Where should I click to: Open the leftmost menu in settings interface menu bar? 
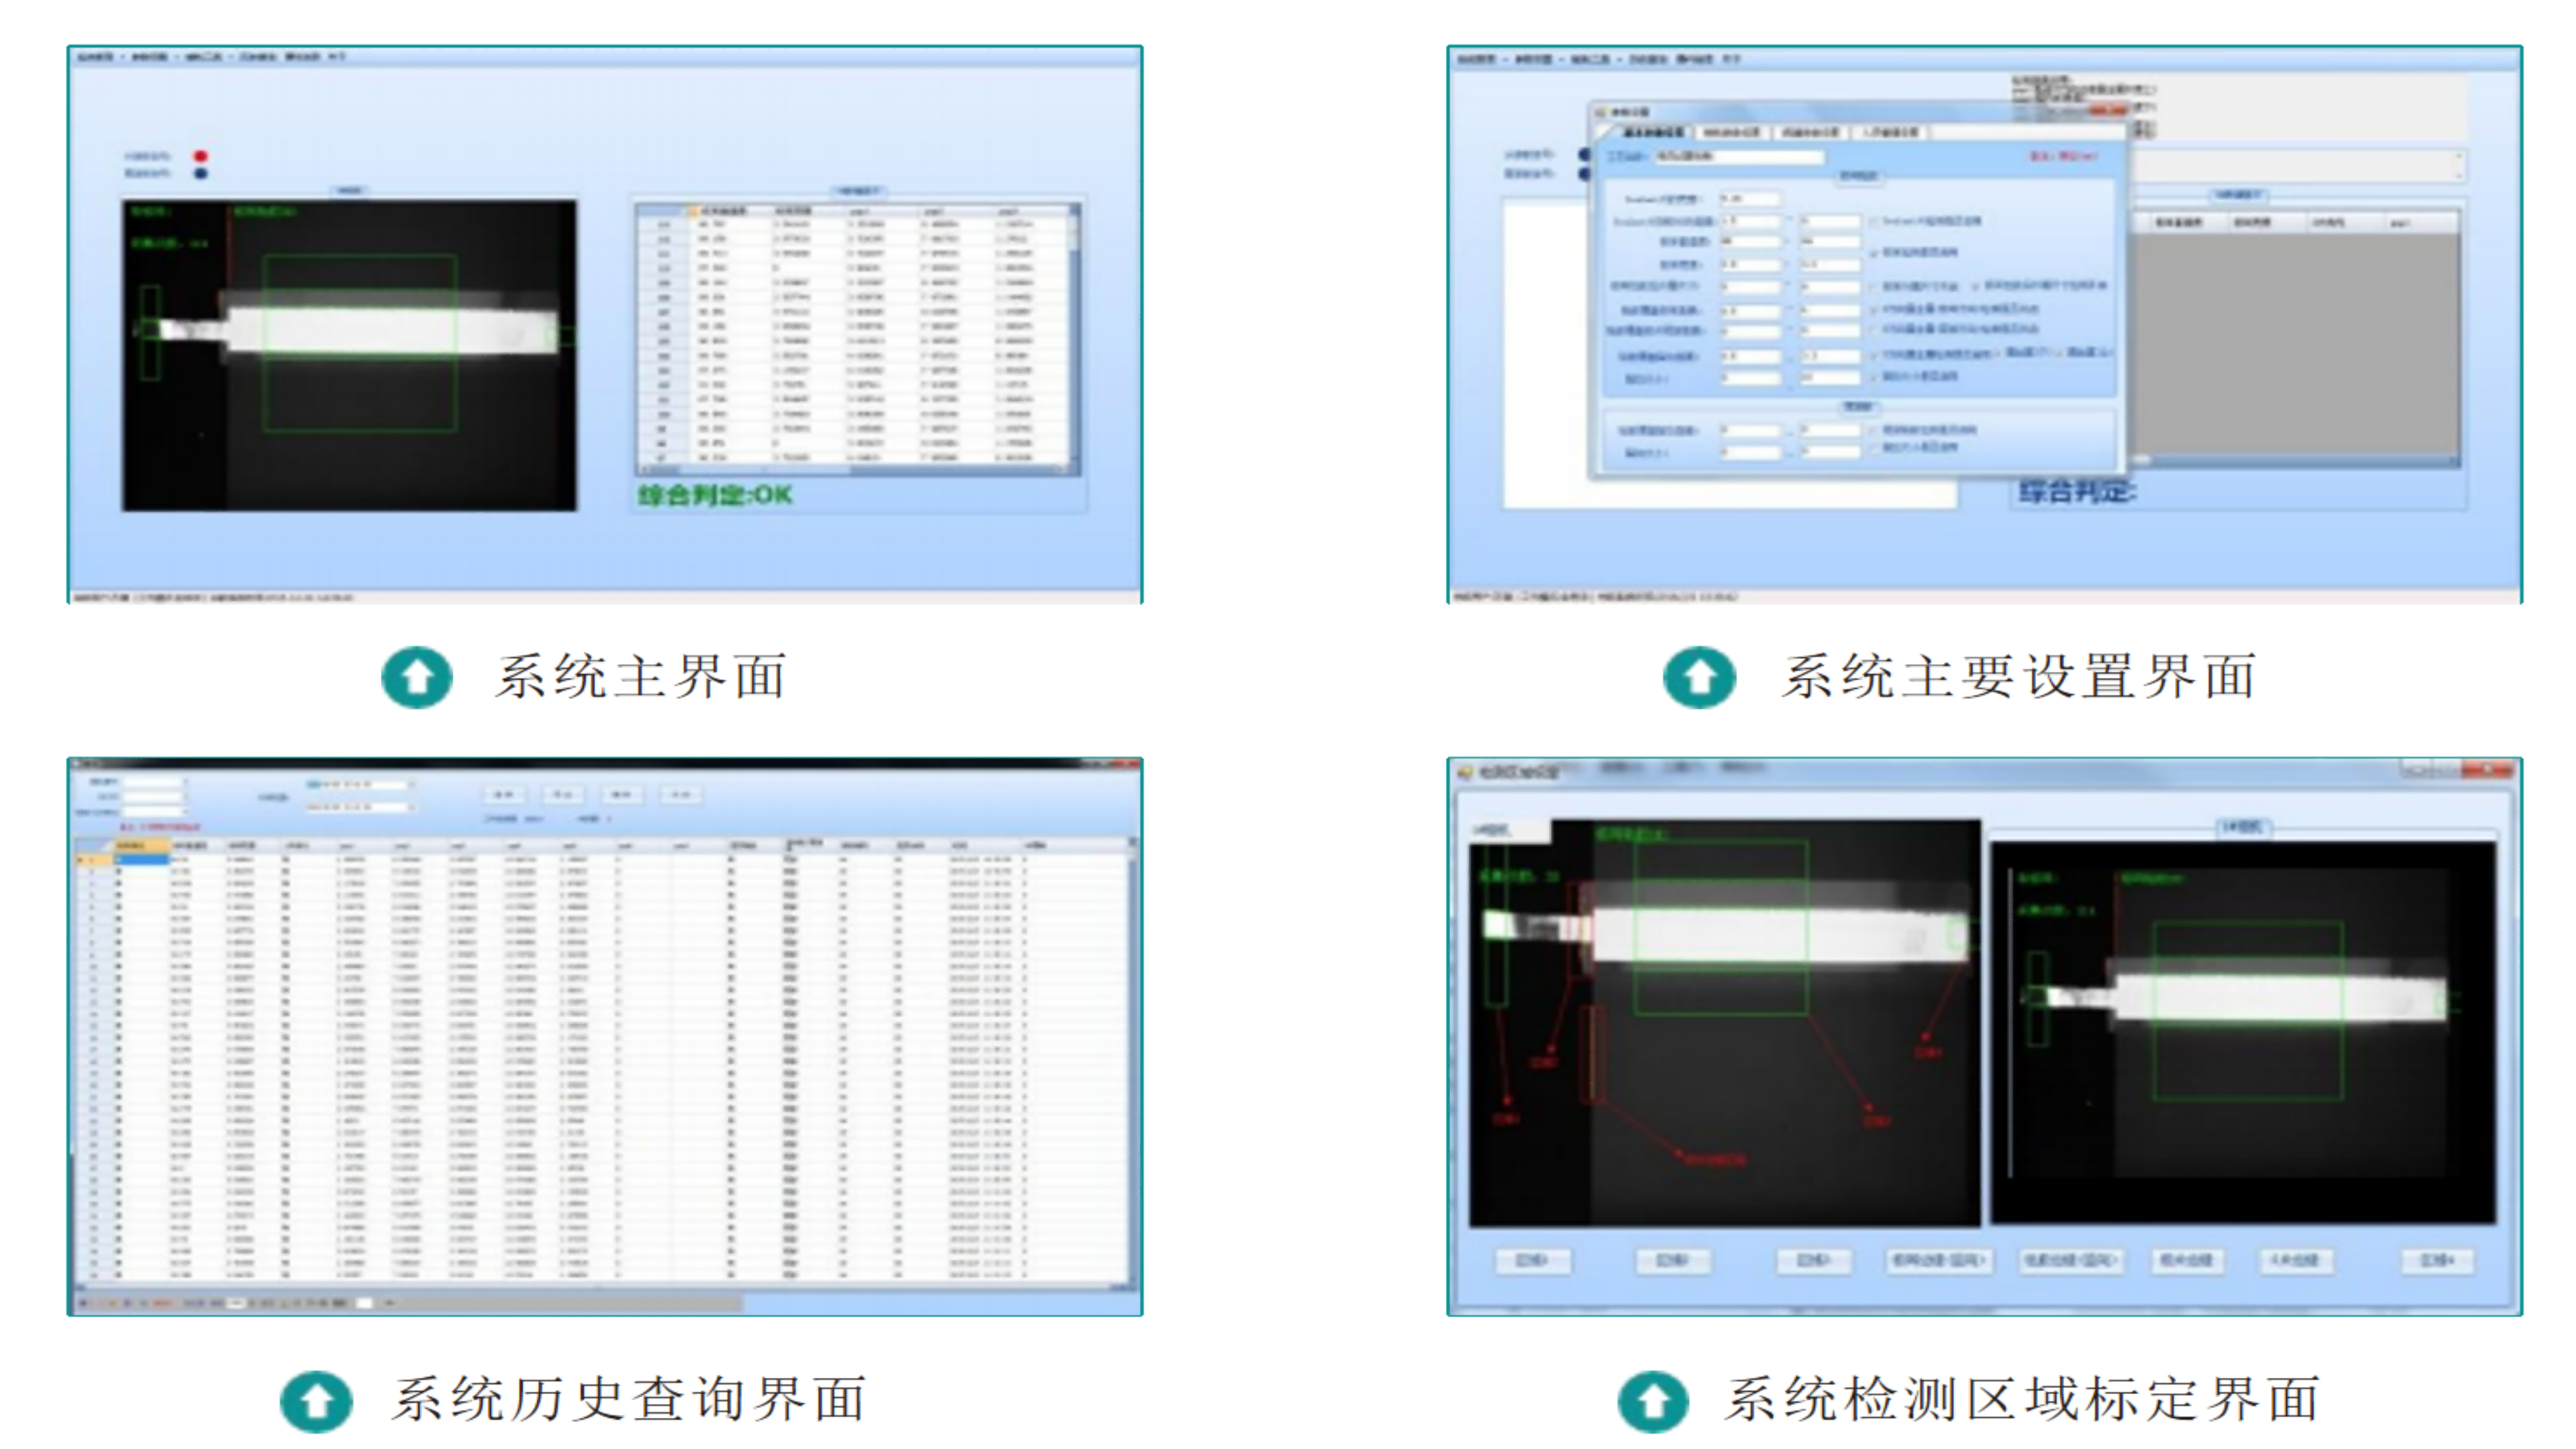tap(1476, 60)
